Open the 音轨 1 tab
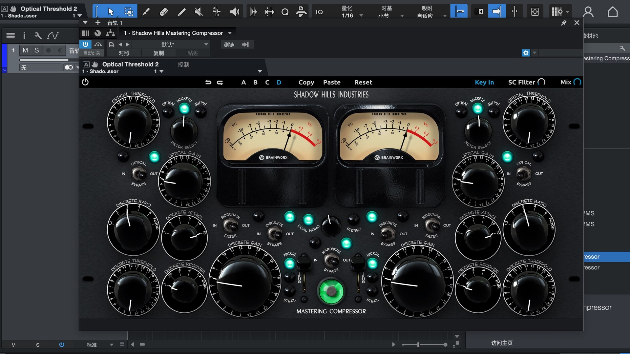The height and width of the screenshot is (354, 630). [x=115, y=23]
